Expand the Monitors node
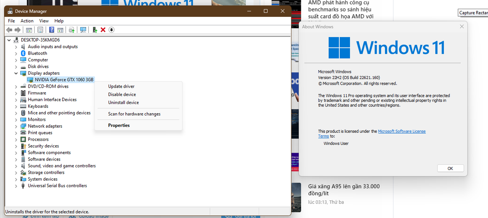488x218 pixels. (x=16, y=120)
